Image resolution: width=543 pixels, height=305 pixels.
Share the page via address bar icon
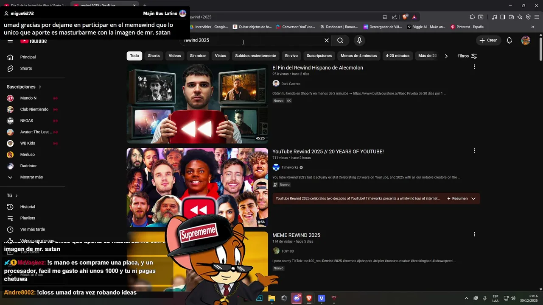pyautogui.click(x=395, y=17)
